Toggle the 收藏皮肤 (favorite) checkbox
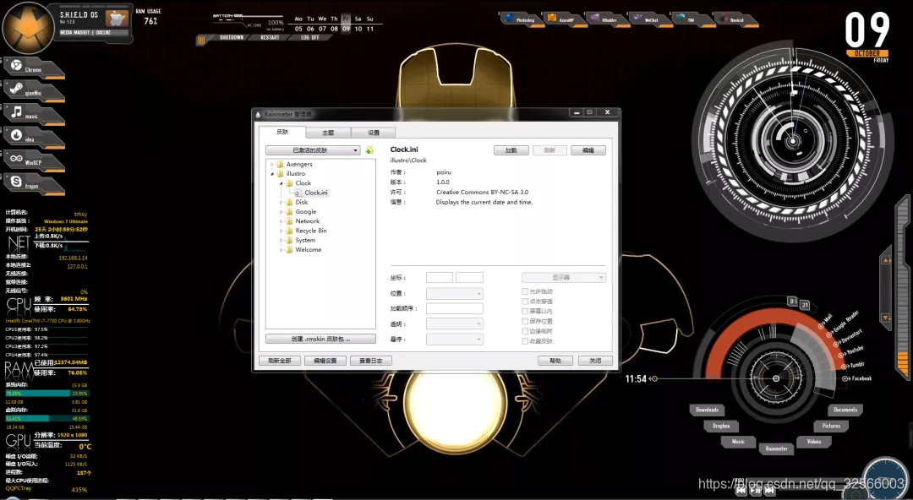913x500 pixels. click(x=525, y=341)
